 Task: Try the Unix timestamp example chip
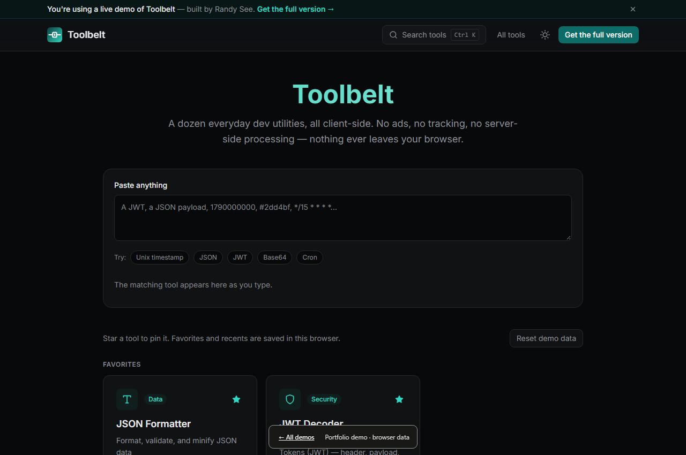pyautogui.click(x=160, y=257)
